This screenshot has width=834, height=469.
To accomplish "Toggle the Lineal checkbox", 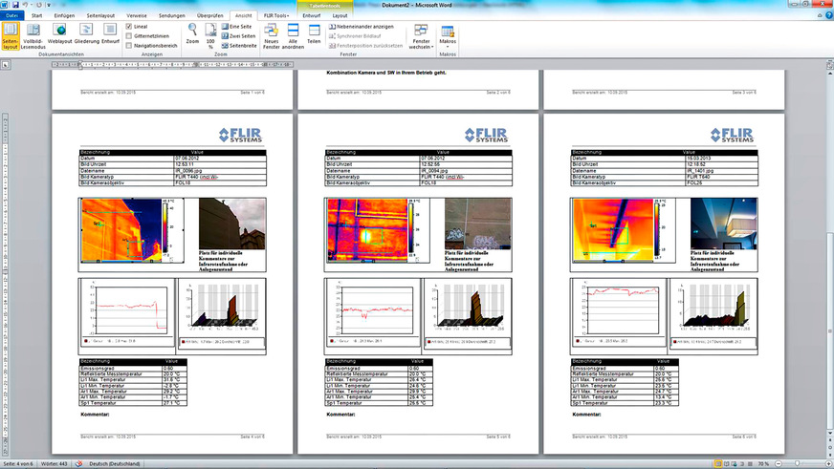I will coord(130,26).
